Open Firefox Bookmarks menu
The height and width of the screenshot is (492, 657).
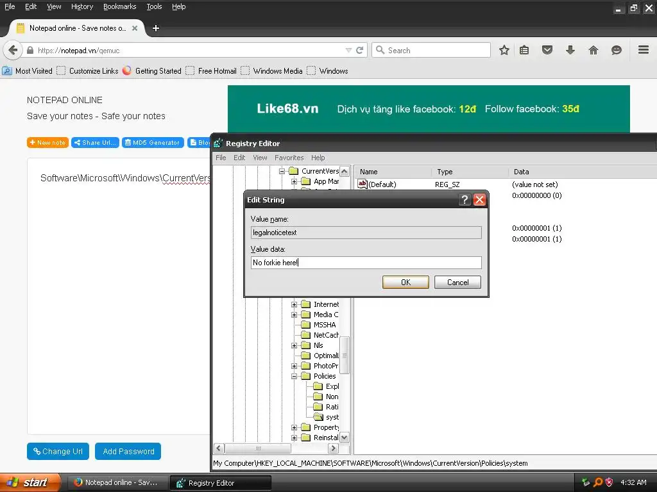(x=120, y=6)
